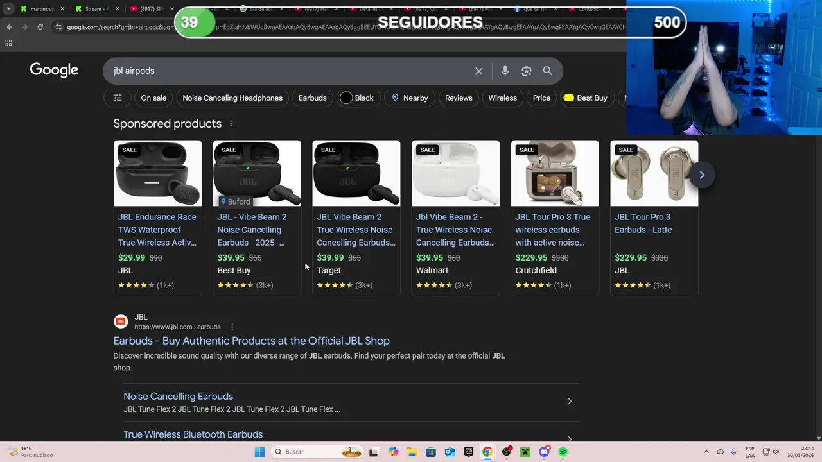Reload the page with the refresh icon
The height and width of the screenshot is (462, 822).
pos(40,27)
